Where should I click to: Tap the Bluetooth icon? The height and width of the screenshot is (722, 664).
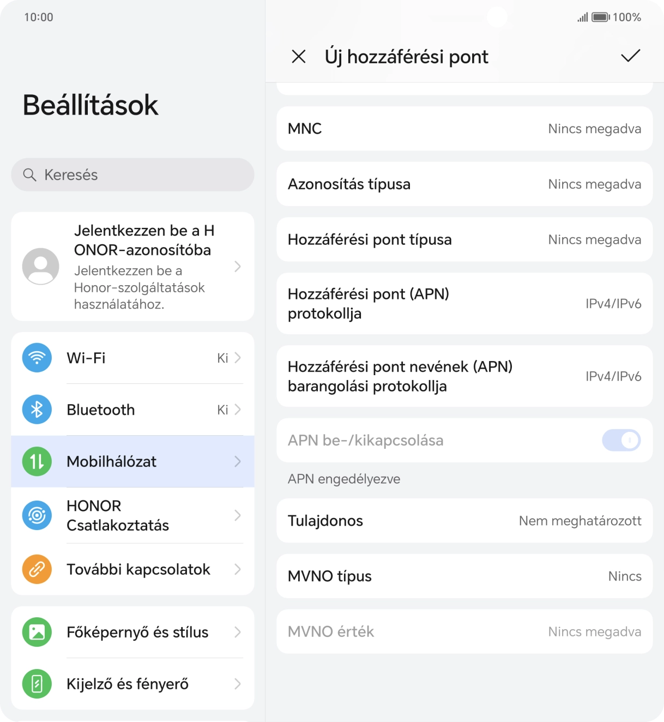pyautogui.click(x=37, y=410)
